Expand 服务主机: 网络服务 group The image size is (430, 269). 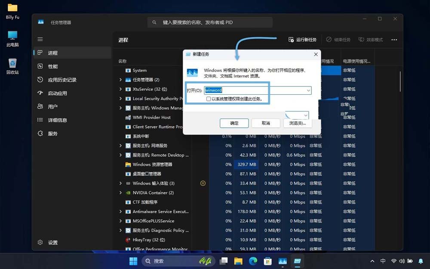point(120,145)
